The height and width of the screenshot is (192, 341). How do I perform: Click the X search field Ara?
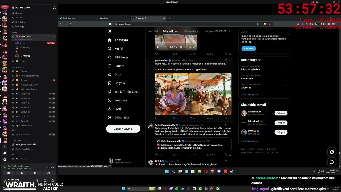tap(264, 32)
